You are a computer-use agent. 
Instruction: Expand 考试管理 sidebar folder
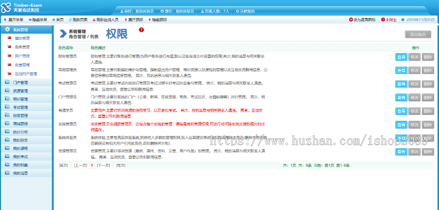click(x=26, y=107)
